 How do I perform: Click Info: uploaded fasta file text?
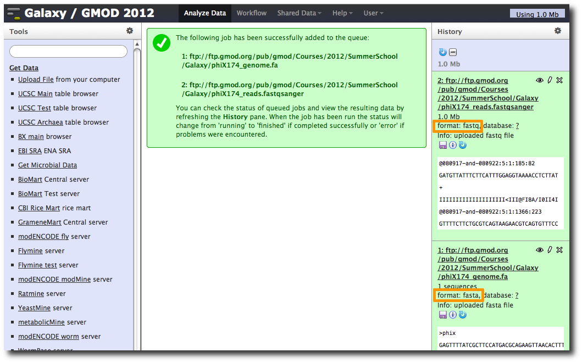[x=475, y=305]
